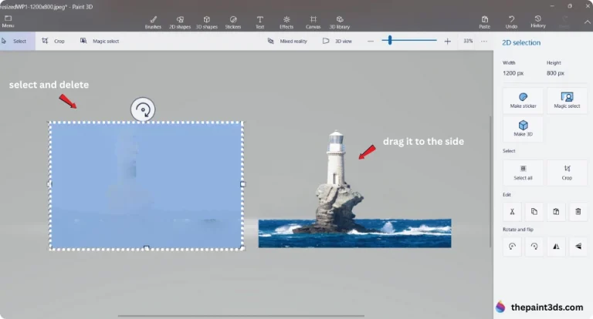Click the zoom slider handle
The height and width of the screenshot is (319, 593).
pyautogui.click(x=390, y=40)
